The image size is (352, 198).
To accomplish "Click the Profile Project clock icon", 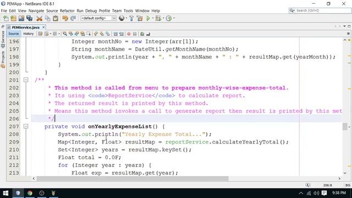I will click(169, 18).
